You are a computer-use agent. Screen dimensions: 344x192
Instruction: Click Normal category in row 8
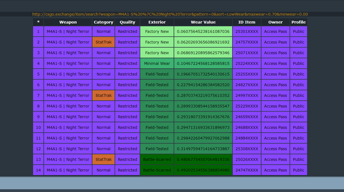(x=103, y=106)
